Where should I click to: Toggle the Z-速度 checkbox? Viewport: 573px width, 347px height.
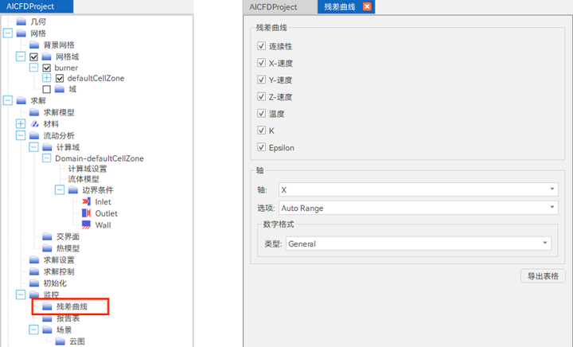point(261,96)
